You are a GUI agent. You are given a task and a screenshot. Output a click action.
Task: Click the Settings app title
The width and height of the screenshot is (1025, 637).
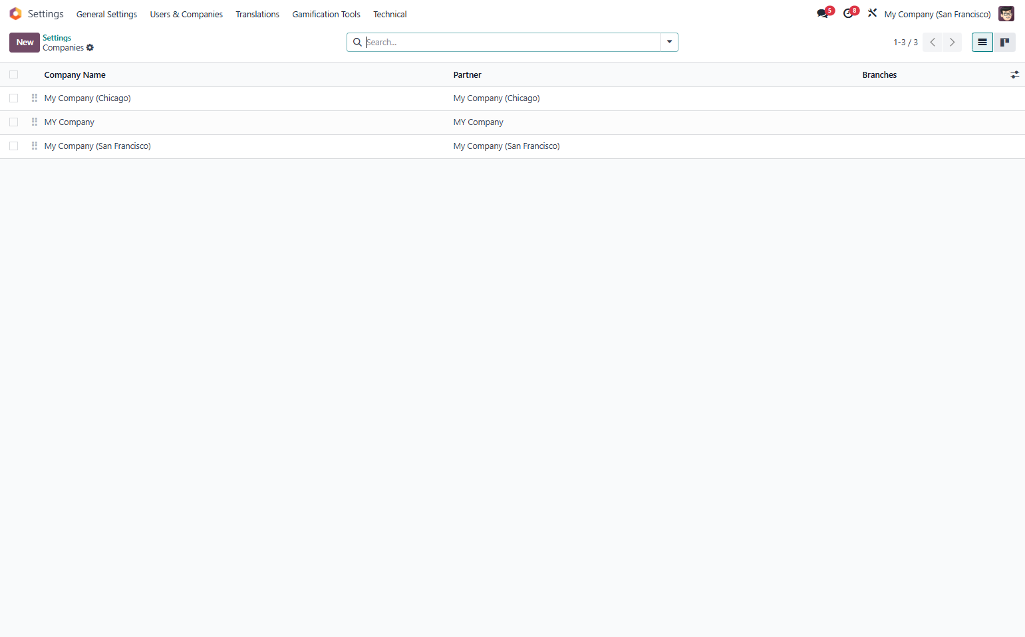(46, 14)
